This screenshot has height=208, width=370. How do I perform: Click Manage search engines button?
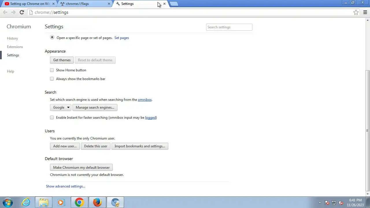coord(95,107)
